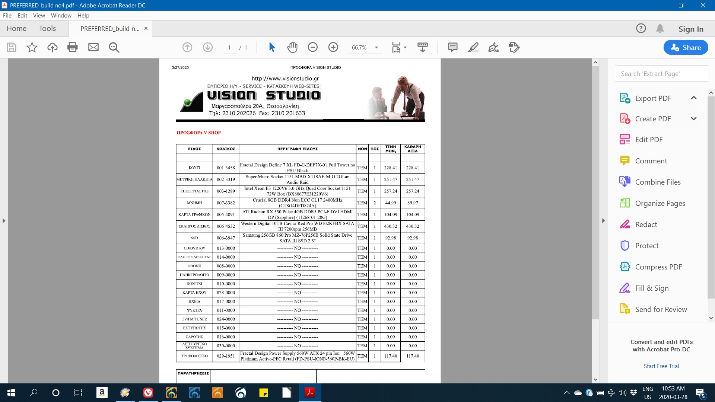
Task: Collapse the Export PDF section chevron
Action: click(x=694, y=98)
